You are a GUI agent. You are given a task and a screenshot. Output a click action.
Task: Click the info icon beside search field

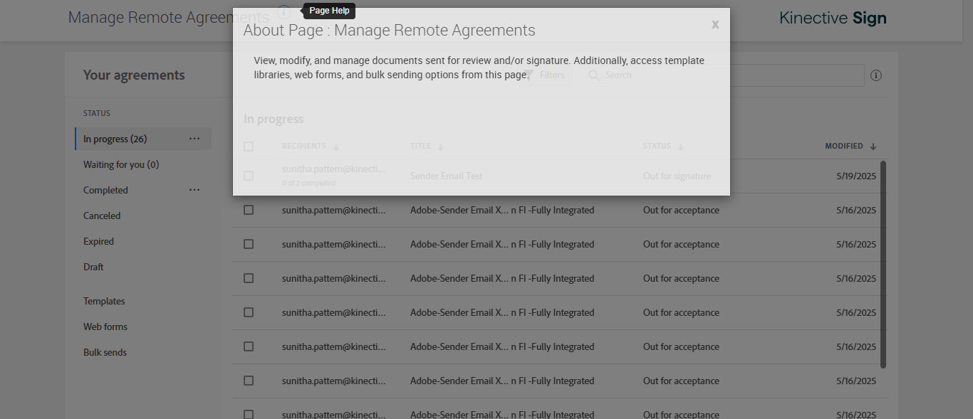876,75
